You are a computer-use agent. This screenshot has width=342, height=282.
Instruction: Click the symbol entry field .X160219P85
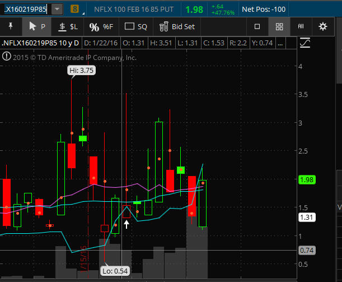coord(25,9)
